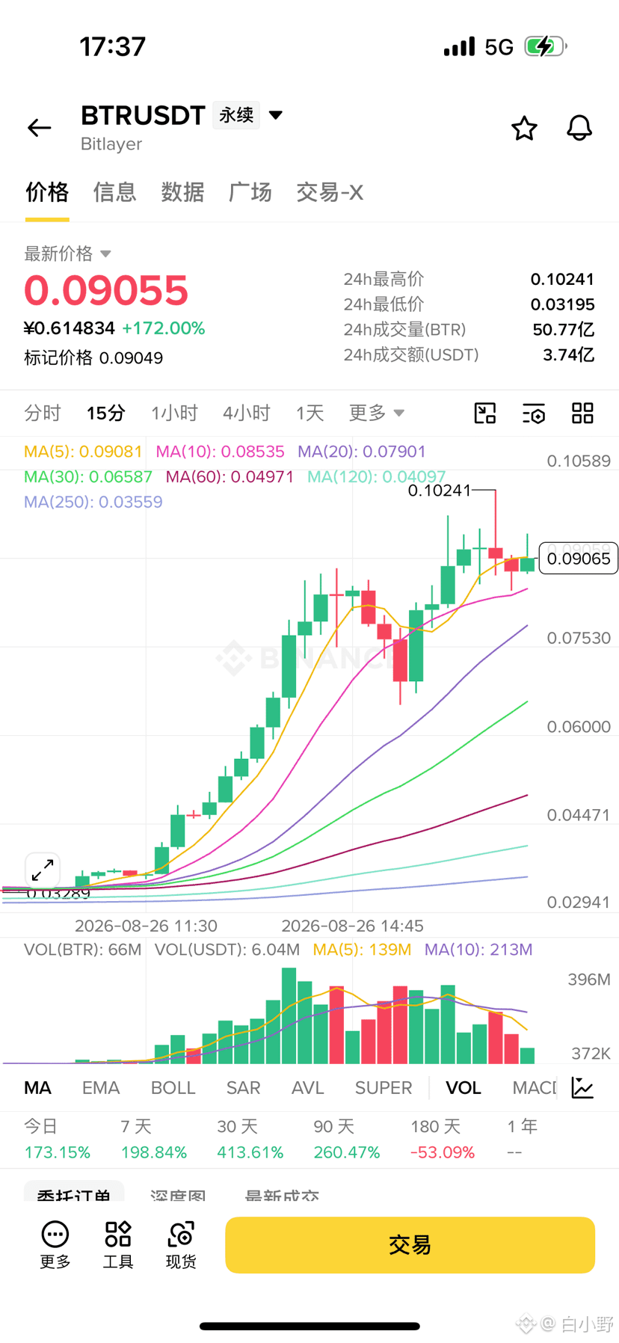The image size is (619, 1343).
Task: Tap the last price 0.09055
Action: point(106,290)
